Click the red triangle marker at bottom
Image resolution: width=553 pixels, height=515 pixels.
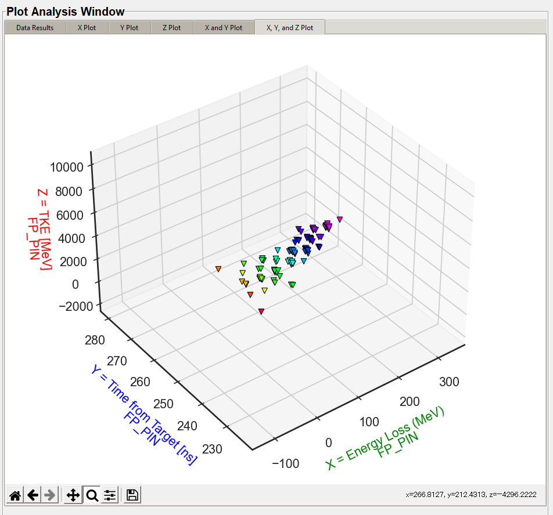click(x=261, y=311)
